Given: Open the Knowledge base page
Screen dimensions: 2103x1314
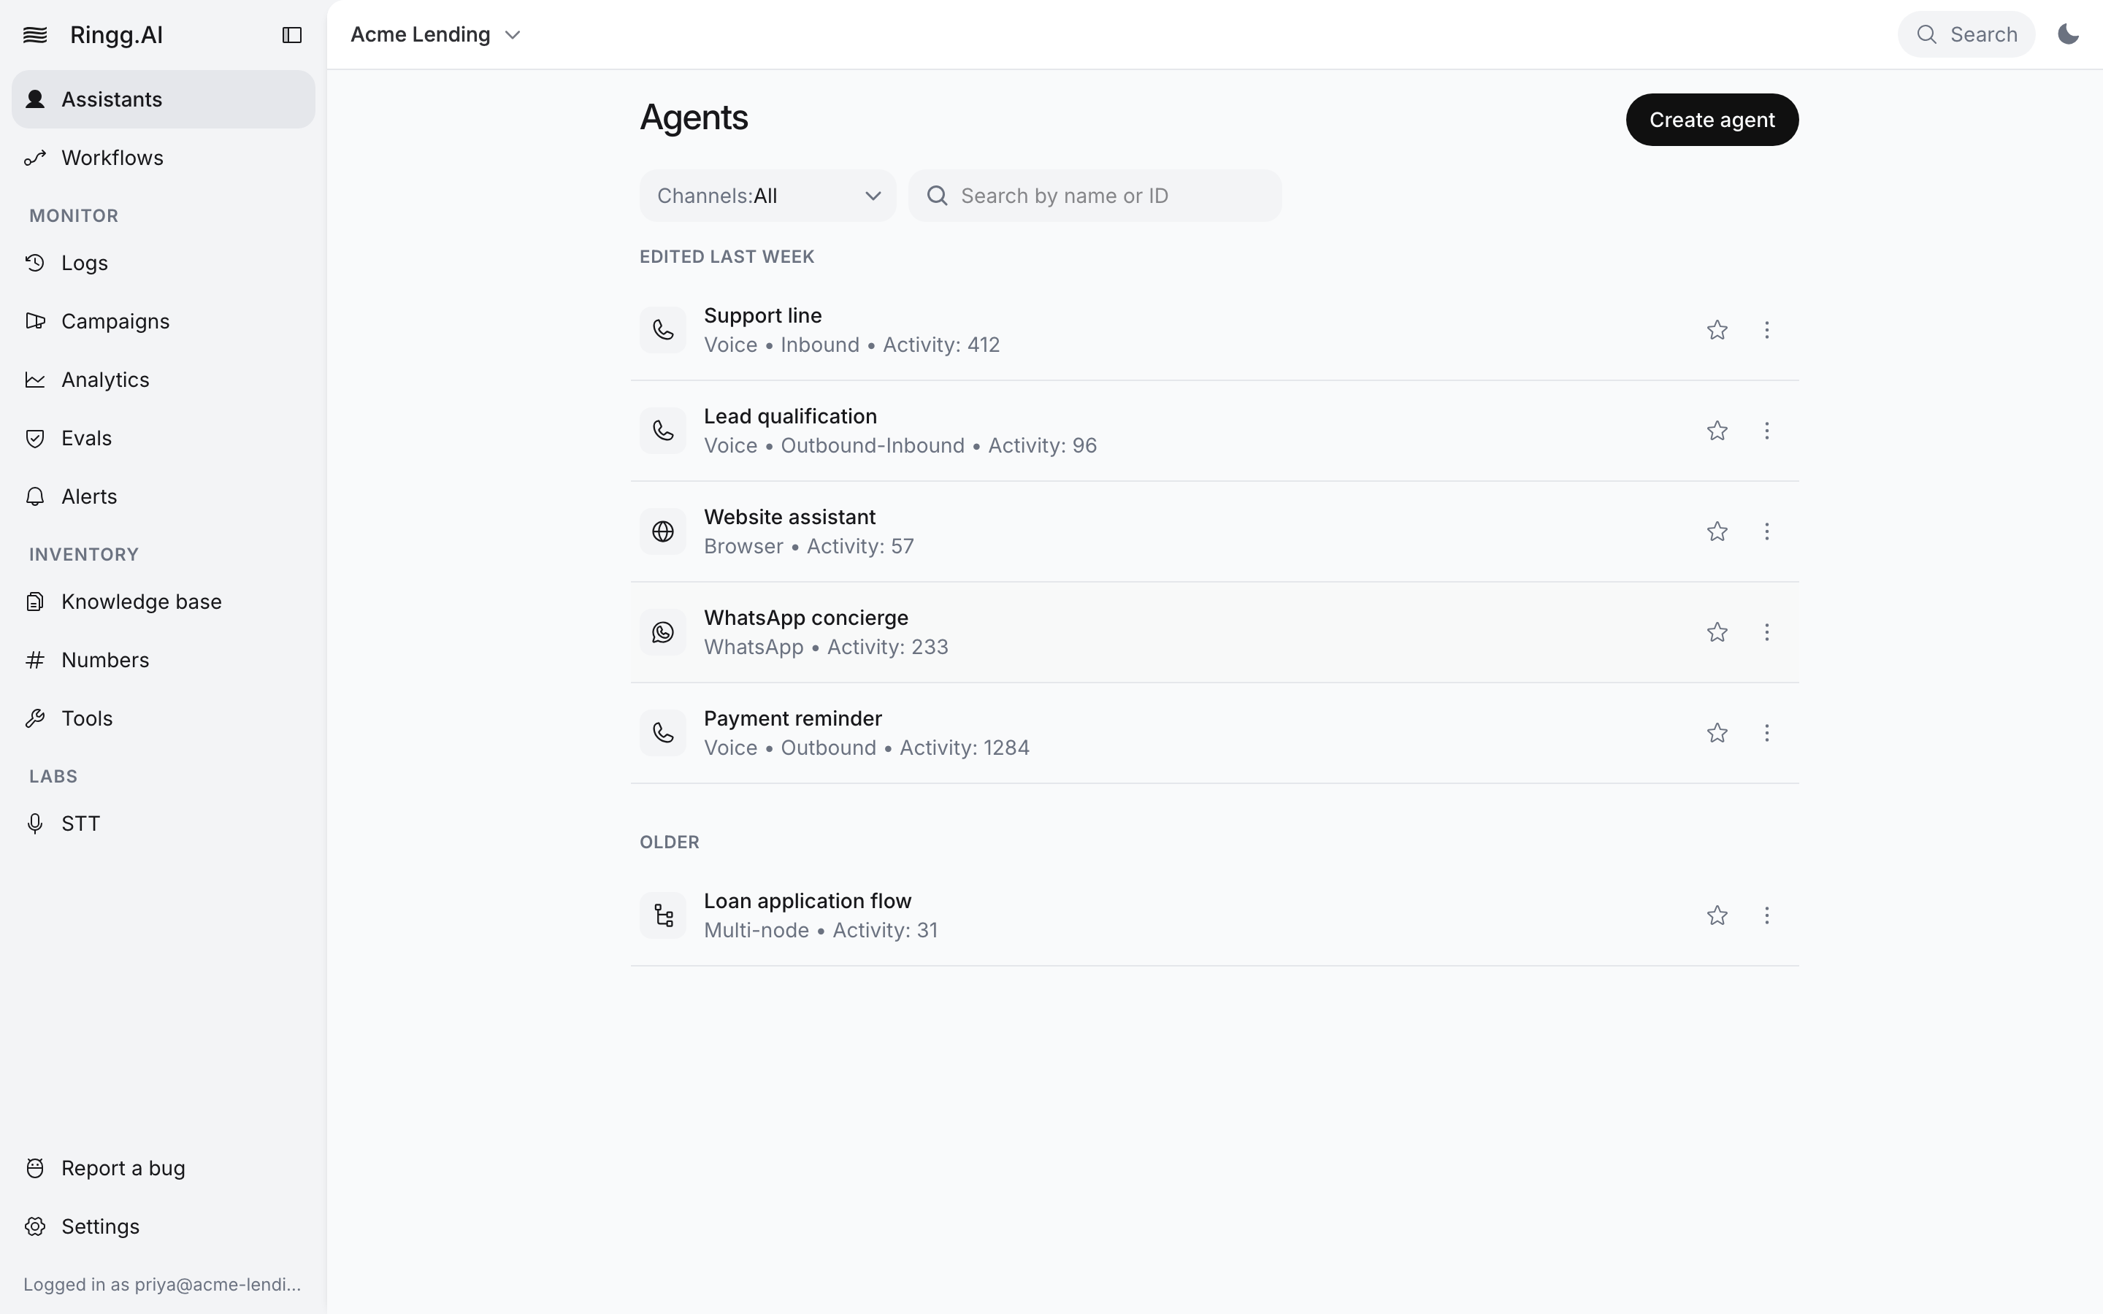Looking at the screenshot, I should [x=164, y=602].
